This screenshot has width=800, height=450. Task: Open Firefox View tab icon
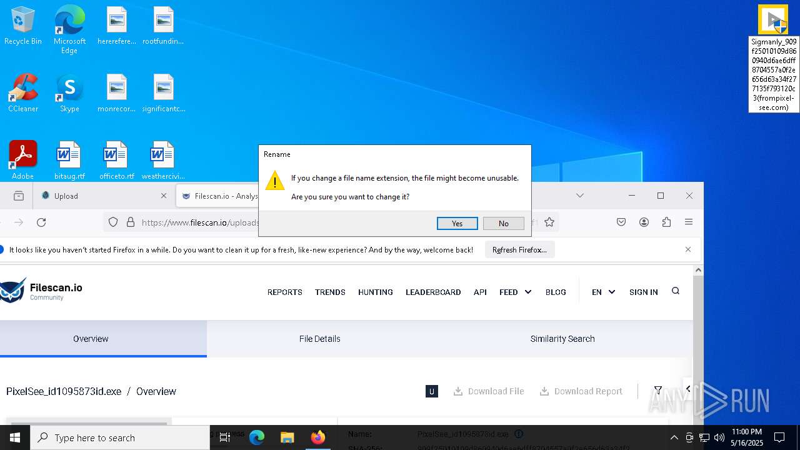(19, 196)
